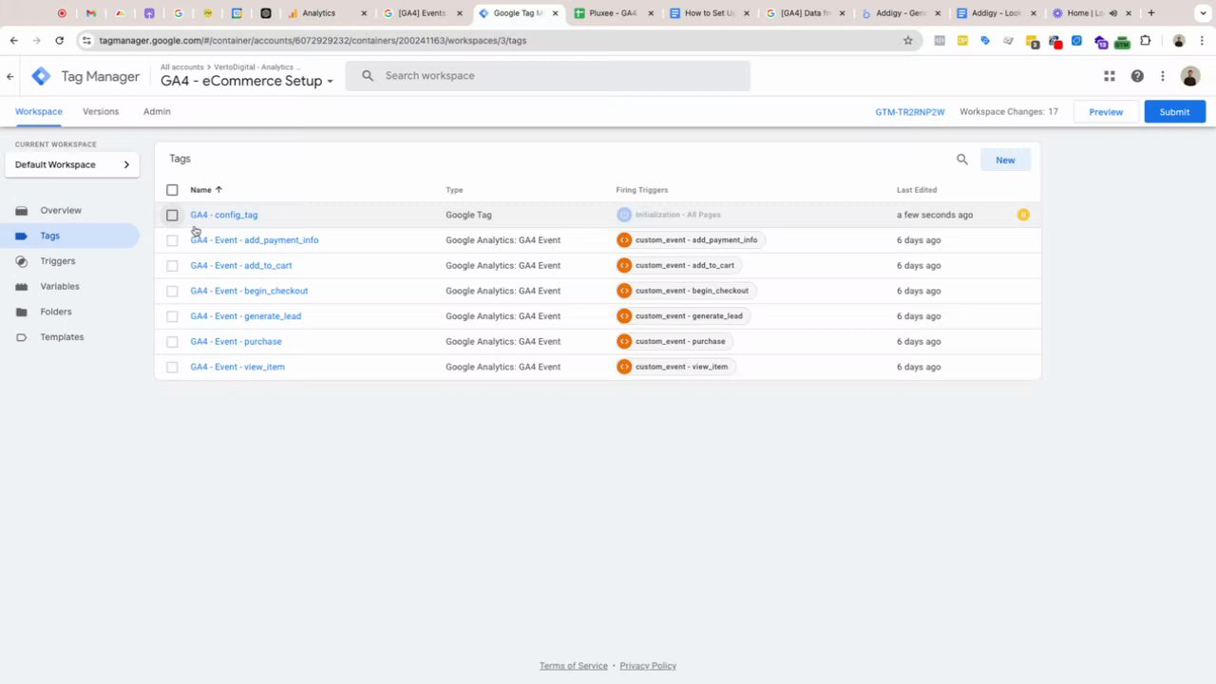Open the Tags section in the sidebar
The width and height of the screenshot is (1216, 684).
[x=71, y=236]
